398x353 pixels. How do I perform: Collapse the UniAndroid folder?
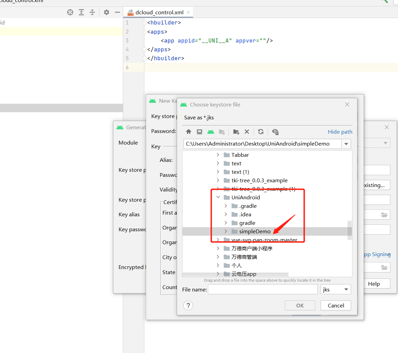(218, 197)
